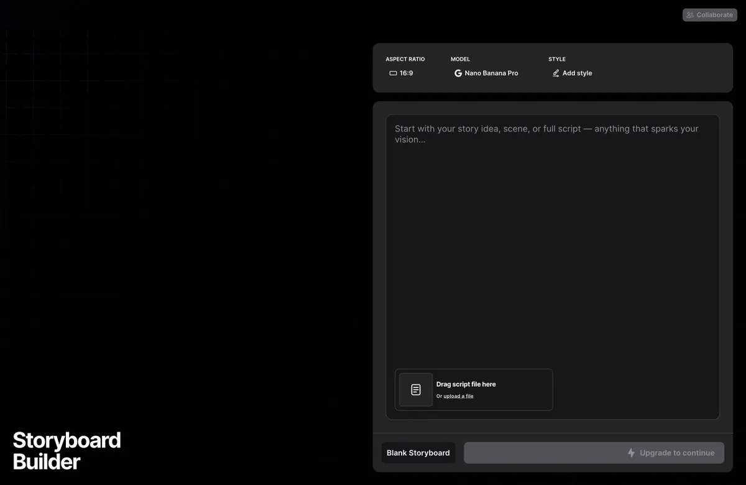
Task: Click the Blank Storyboard button
Action: [x=418, y=453]
